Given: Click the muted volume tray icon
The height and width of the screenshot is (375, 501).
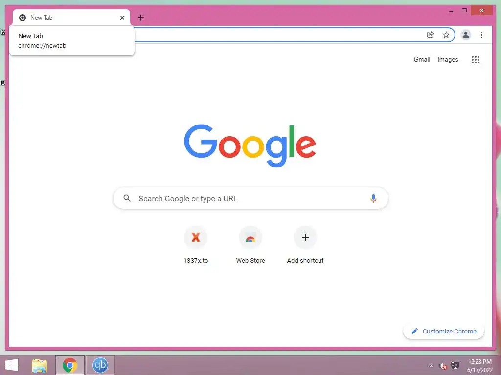Looking at the screenshot, I should point(443,366).
